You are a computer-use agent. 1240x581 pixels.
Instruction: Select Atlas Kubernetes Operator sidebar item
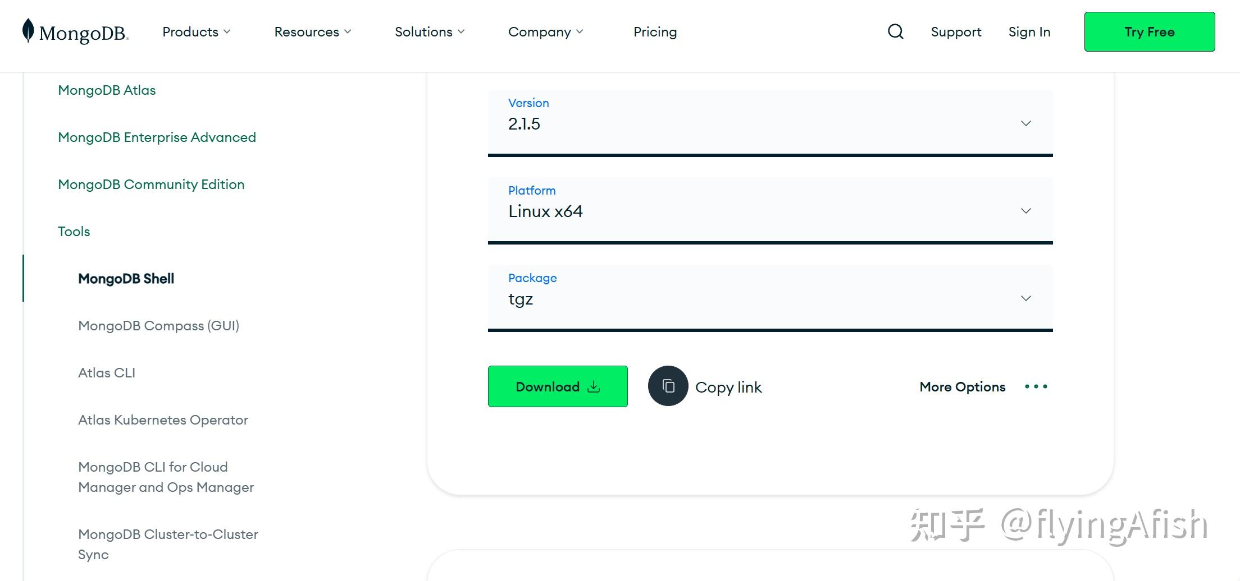click(163, 420)
